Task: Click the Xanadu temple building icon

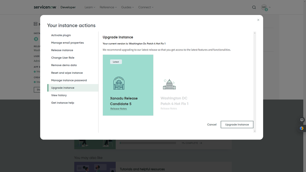Action: (119, 83)
